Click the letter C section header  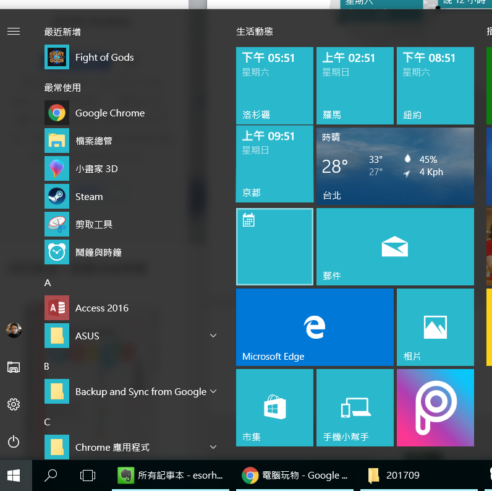tap(47, 422)
